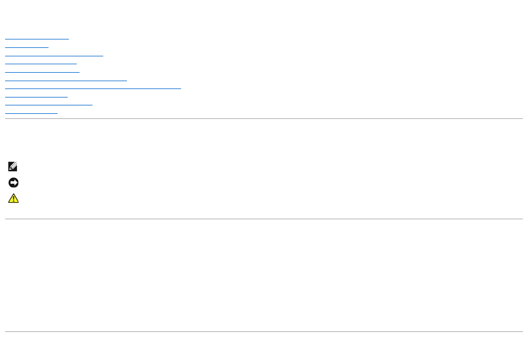The height and width of the screenshot is (350, 528).
Task: Click the bottom-most horizontal divider line
Action: click(264, 331)
